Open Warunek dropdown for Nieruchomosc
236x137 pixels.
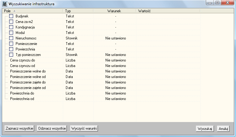(116, 38)
